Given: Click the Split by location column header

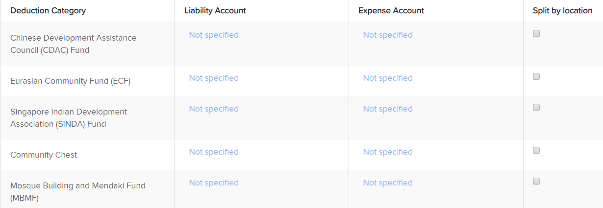Looking at the screenshot, I should [x=562, y=10].
